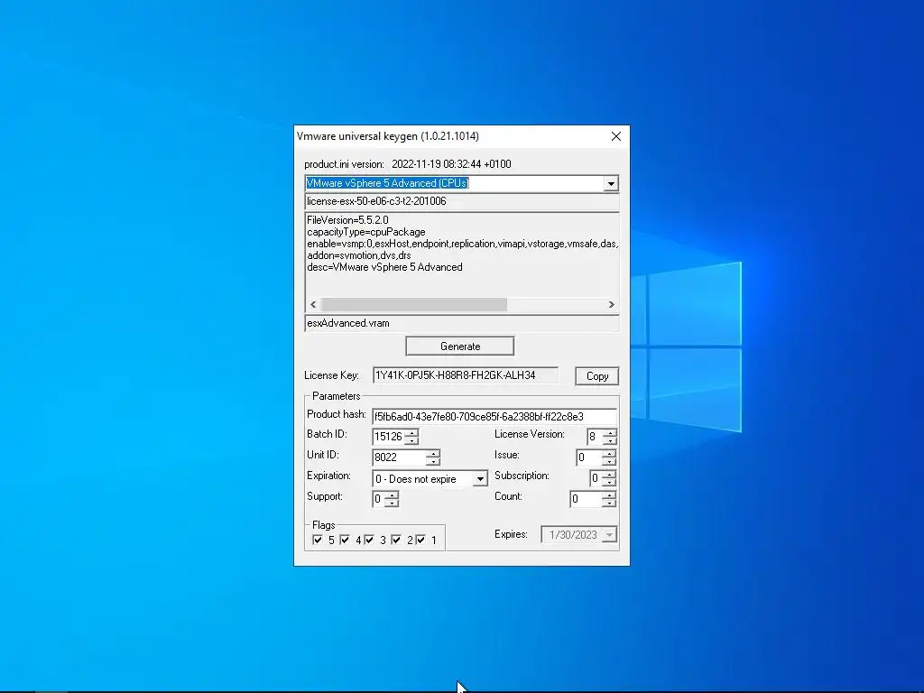924x693 pixels.
Task: Increase the Count value
Action: [x=609, y=495]
